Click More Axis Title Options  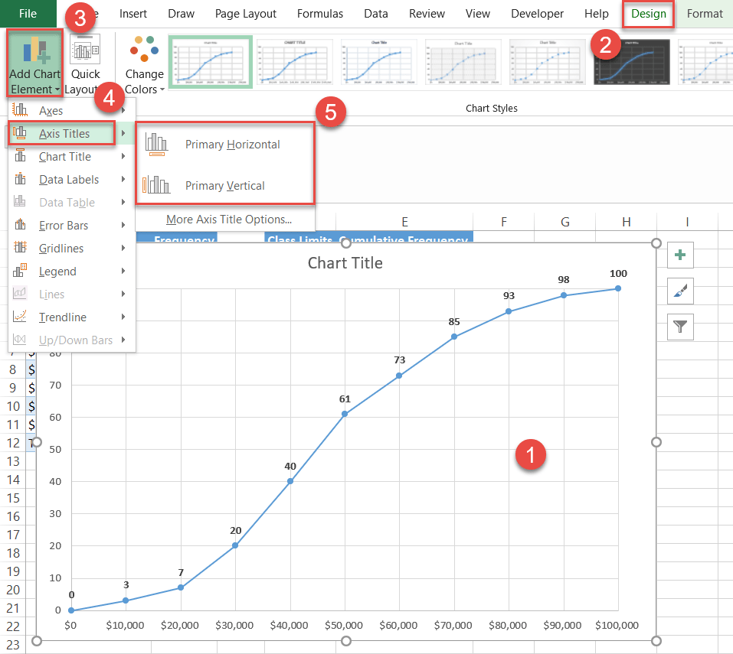228,220
